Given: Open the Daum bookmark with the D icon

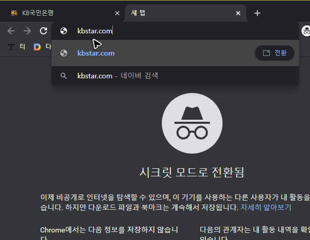Looking at the screenshot, I should (42, 46).
